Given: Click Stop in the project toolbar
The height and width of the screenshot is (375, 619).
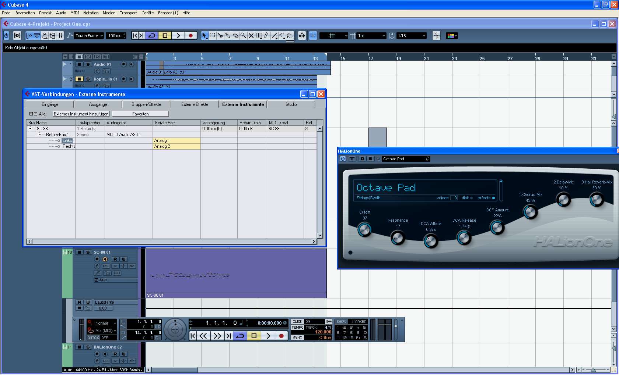Looking at the screenshot, I should pos(165,36).
